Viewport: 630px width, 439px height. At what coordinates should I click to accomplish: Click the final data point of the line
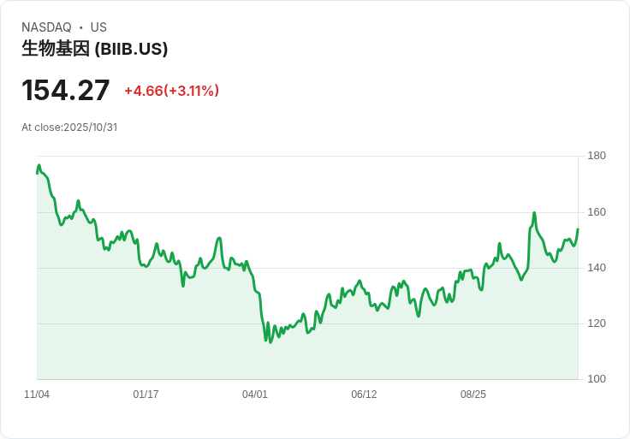pos(578,229)
